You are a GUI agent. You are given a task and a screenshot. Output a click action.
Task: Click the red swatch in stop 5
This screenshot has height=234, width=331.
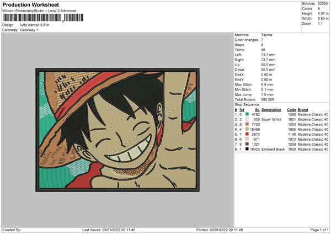(x=247, y=134)
